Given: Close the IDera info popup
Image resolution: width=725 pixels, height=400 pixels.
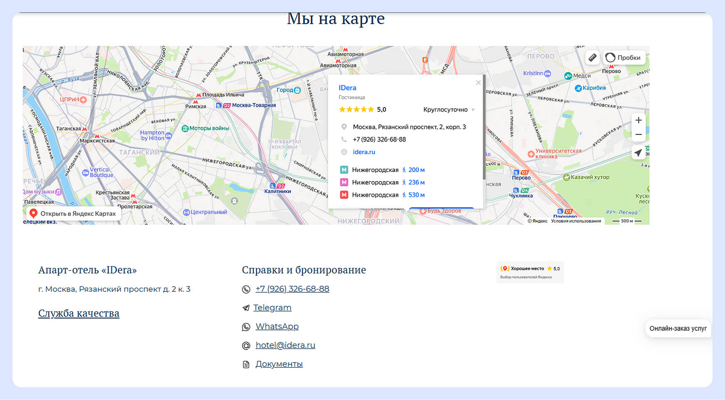Looking at the screenshot, I should coord(478,82).
